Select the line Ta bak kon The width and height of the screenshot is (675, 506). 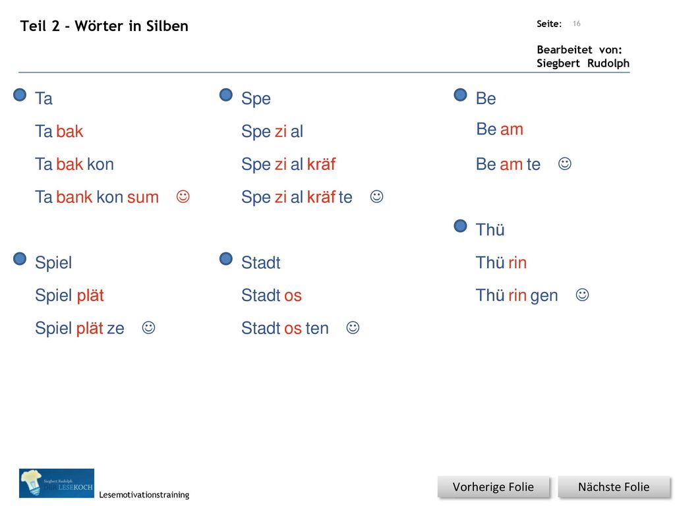pyautogui.click(x=74, y=164)
